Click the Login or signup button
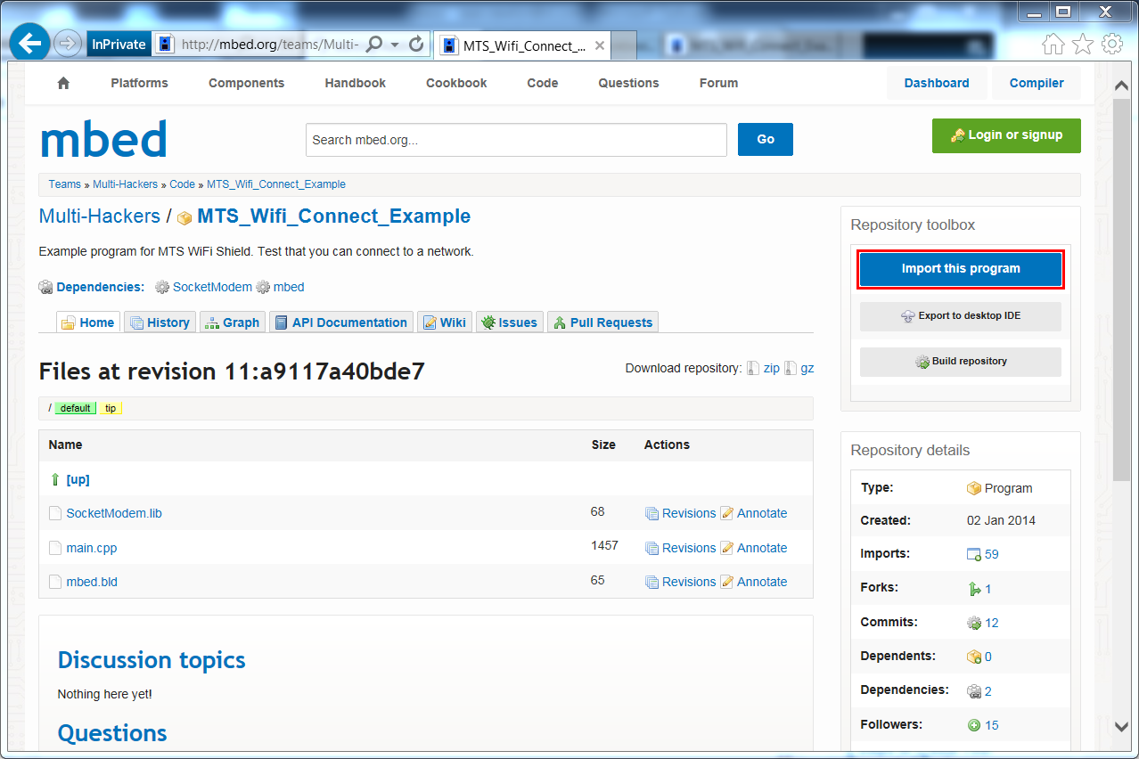1139x759 pixels. pos(1006,135)
